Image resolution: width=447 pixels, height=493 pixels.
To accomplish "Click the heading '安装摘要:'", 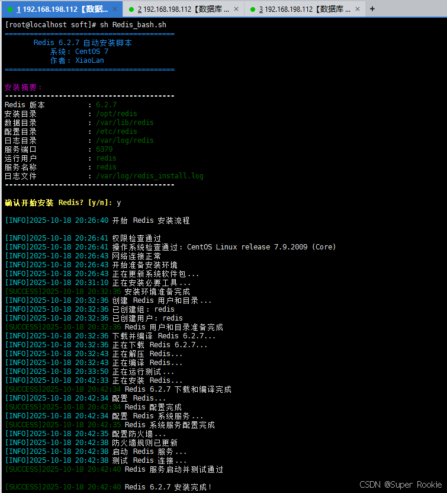I will click(x=23, y=87).
